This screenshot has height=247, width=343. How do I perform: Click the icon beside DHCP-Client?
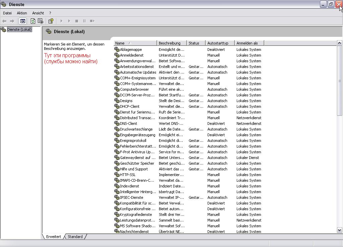(117, 106)
